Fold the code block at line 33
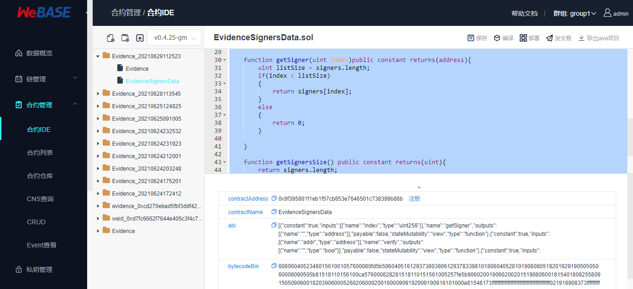The width and height of the screenshot is (633, 289). [225, 84]
